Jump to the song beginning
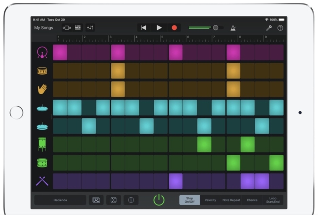The height and width of the screenshot is (215, 318). [x=143, y=28]
